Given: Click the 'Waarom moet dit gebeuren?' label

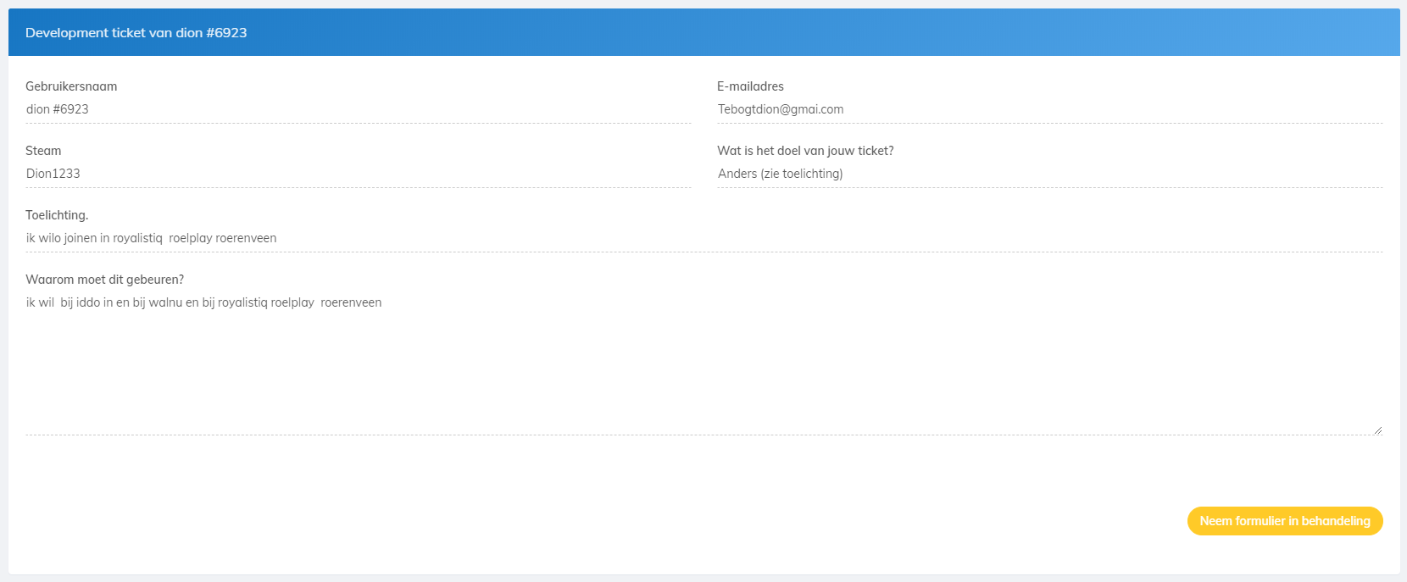Looking at the screenshot, I should [x=104, y=280].
